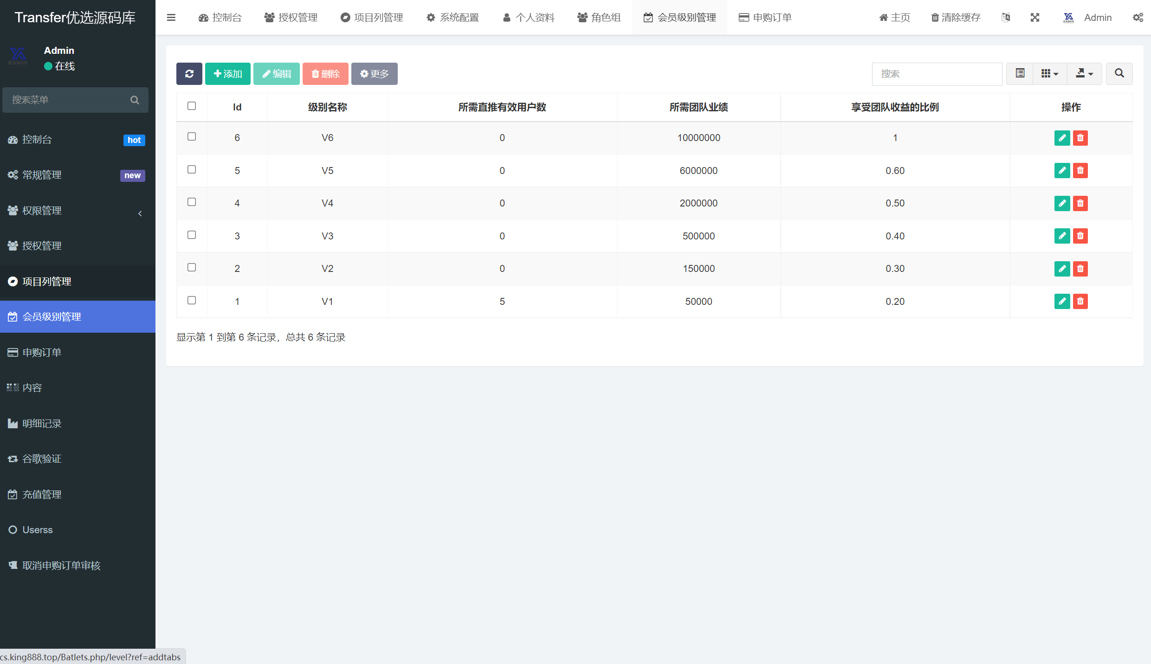The image size is (1151, 664).
Task: Toggle the sidebar hamburger menu icon
Action: coord(171,18)
